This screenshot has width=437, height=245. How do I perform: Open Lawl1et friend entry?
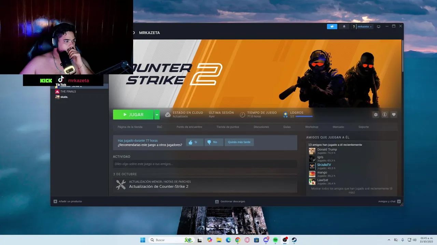[x=323, y=182]
